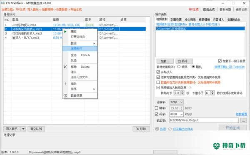This screenshot has height=155, width=250.
Task: Enable the orange 歌曲所在文件夹有视频素材 checkbox
Action: pos(158,82)
